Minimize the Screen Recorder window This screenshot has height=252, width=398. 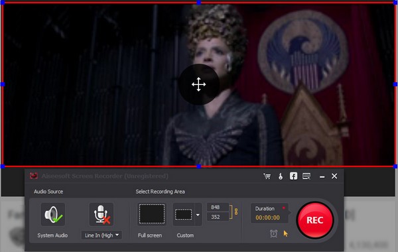[x=322, y=176]
